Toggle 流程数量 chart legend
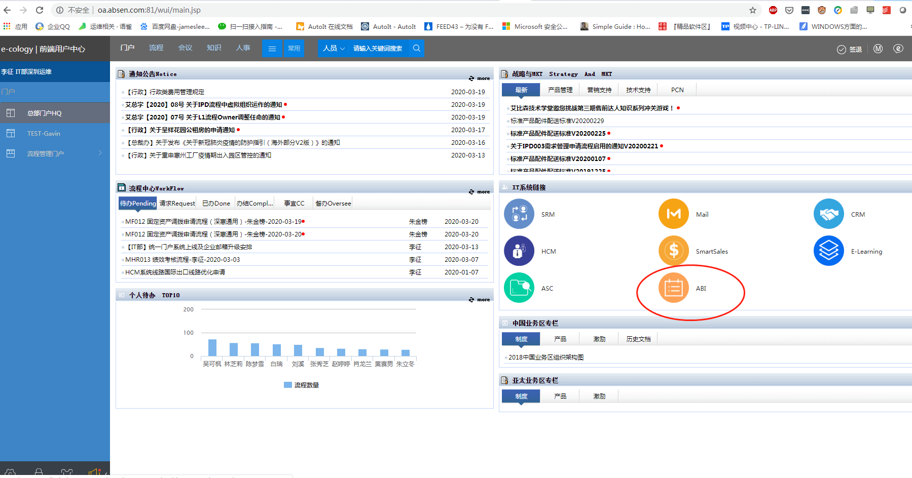Viewport: 912px width, 478px height. tap(301, 385)
